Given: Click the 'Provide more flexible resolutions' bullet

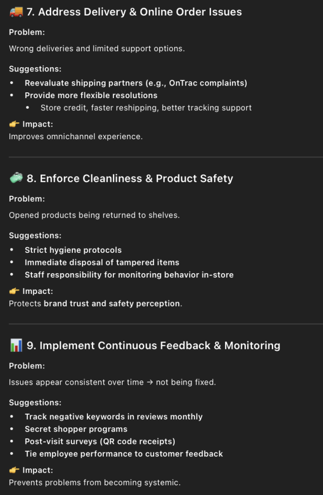Looking at the screenshot, I should (x=91, y=95).
